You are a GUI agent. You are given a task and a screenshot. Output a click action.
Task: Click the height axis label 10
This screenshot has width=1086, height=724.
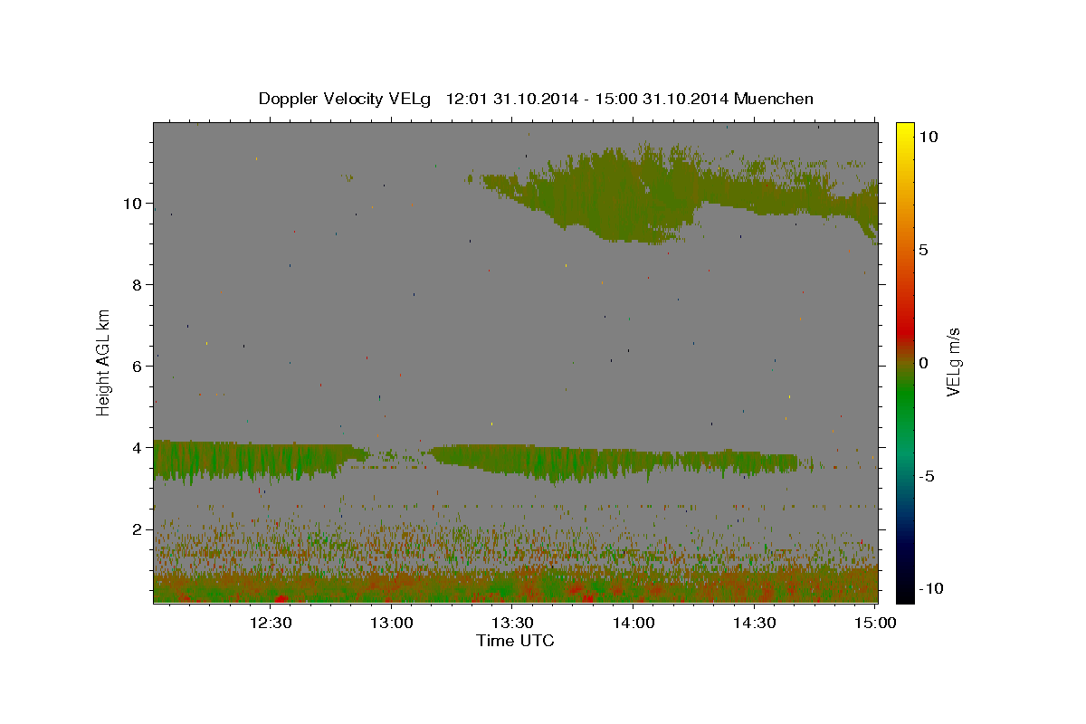click(x=131, y=203)
